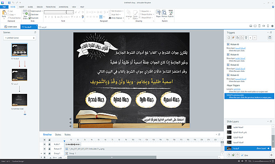Screen dimensions: 275x164
Task: Toggle lock on Group 1 track
Action: tap(49, 153)
